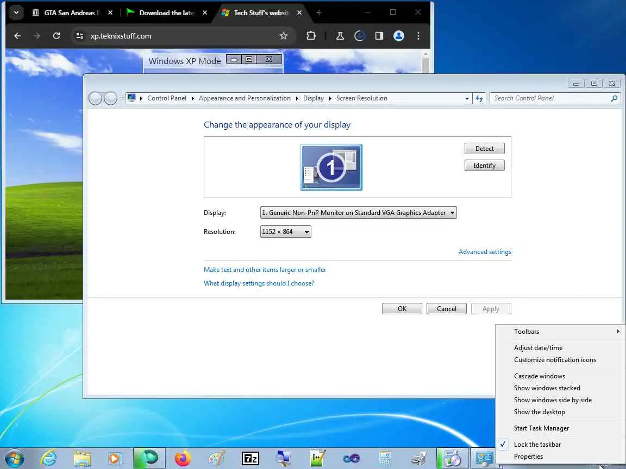Open What display settings should I choose
Viewport: 626px width, 469px height.
[x=259, y=283]
